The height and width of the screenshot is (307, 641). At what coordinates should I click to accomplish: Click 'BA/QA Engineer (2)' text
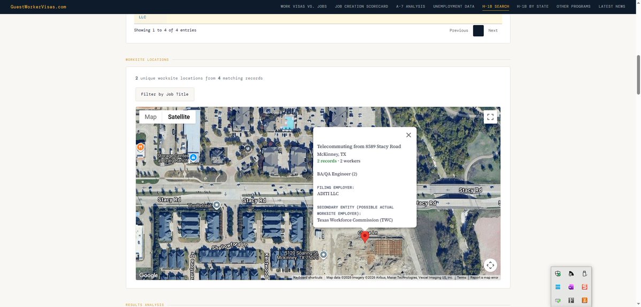pyautogui.click(x=337, y=174)
